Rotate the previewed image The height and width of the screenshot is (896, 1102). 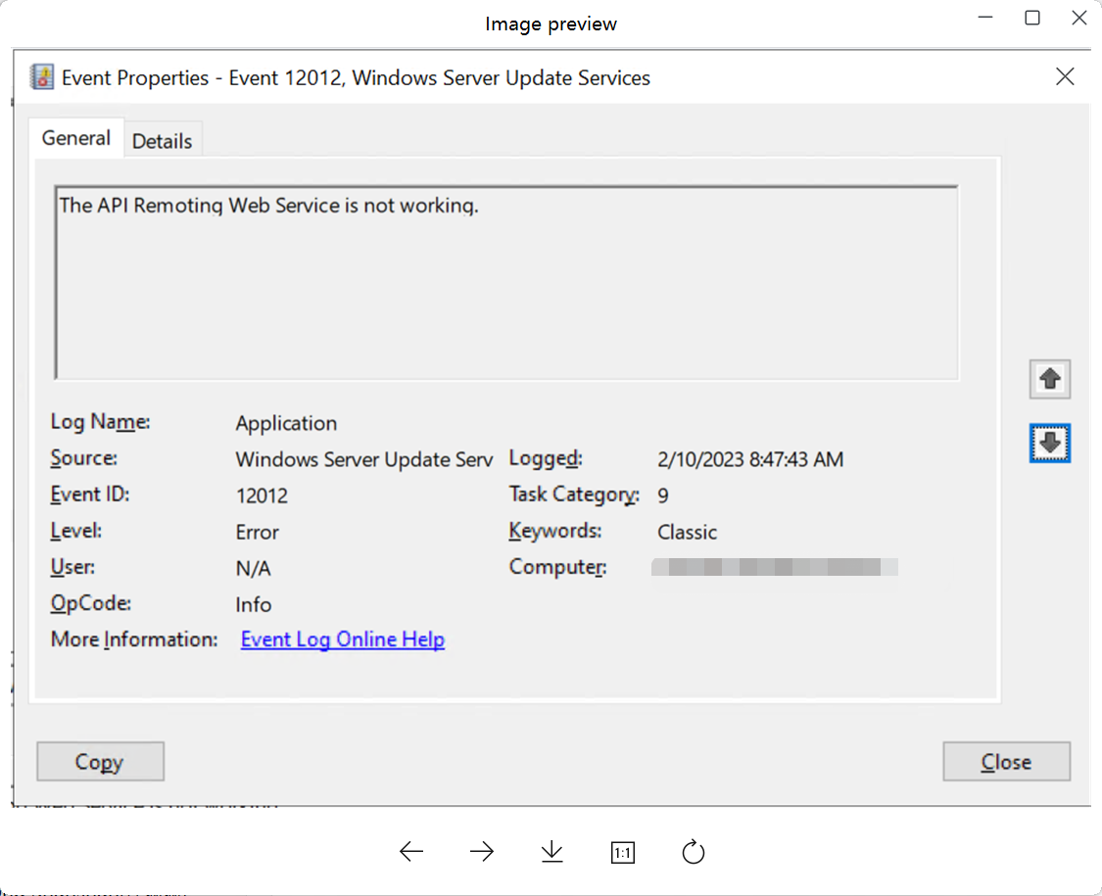[x=693, y=852]
